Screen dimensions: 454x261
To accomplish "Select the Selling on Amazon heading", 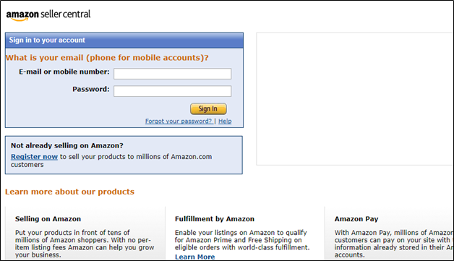I will 48,219.
